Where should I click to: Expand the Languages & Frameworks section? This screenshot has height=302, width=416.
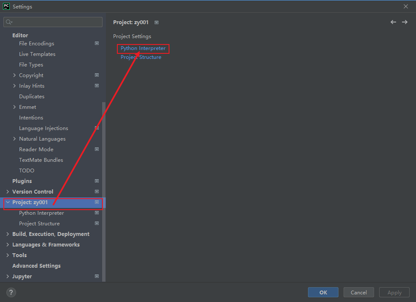tap(8, 245)
